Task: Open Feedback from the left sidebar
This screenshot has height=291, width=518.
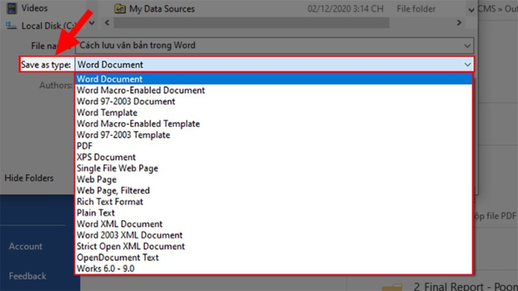Action: coord(27,276)
